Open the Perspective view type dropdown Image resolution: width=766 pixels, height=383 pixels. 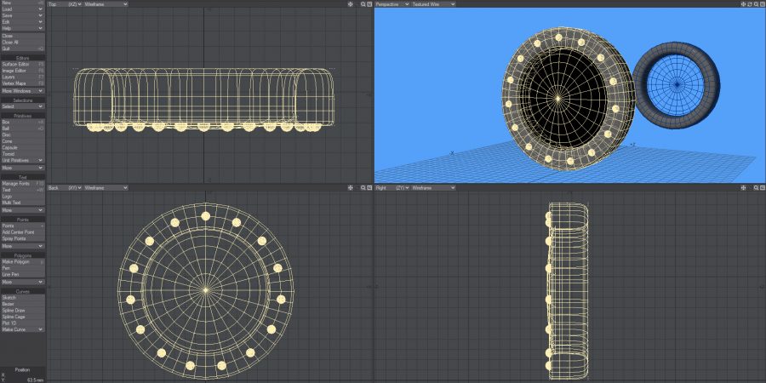pos(392,4)
